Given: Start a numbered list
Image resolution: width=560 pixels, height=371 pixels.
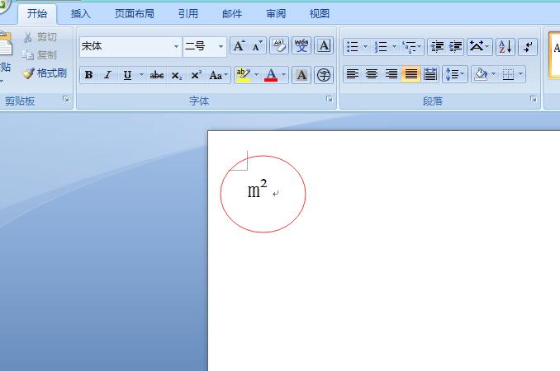Looking at the screenshot, I should pyautogui.click(x=381, y=47).
